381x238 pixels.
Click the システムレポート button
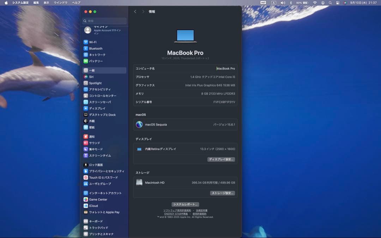(185, 204)
